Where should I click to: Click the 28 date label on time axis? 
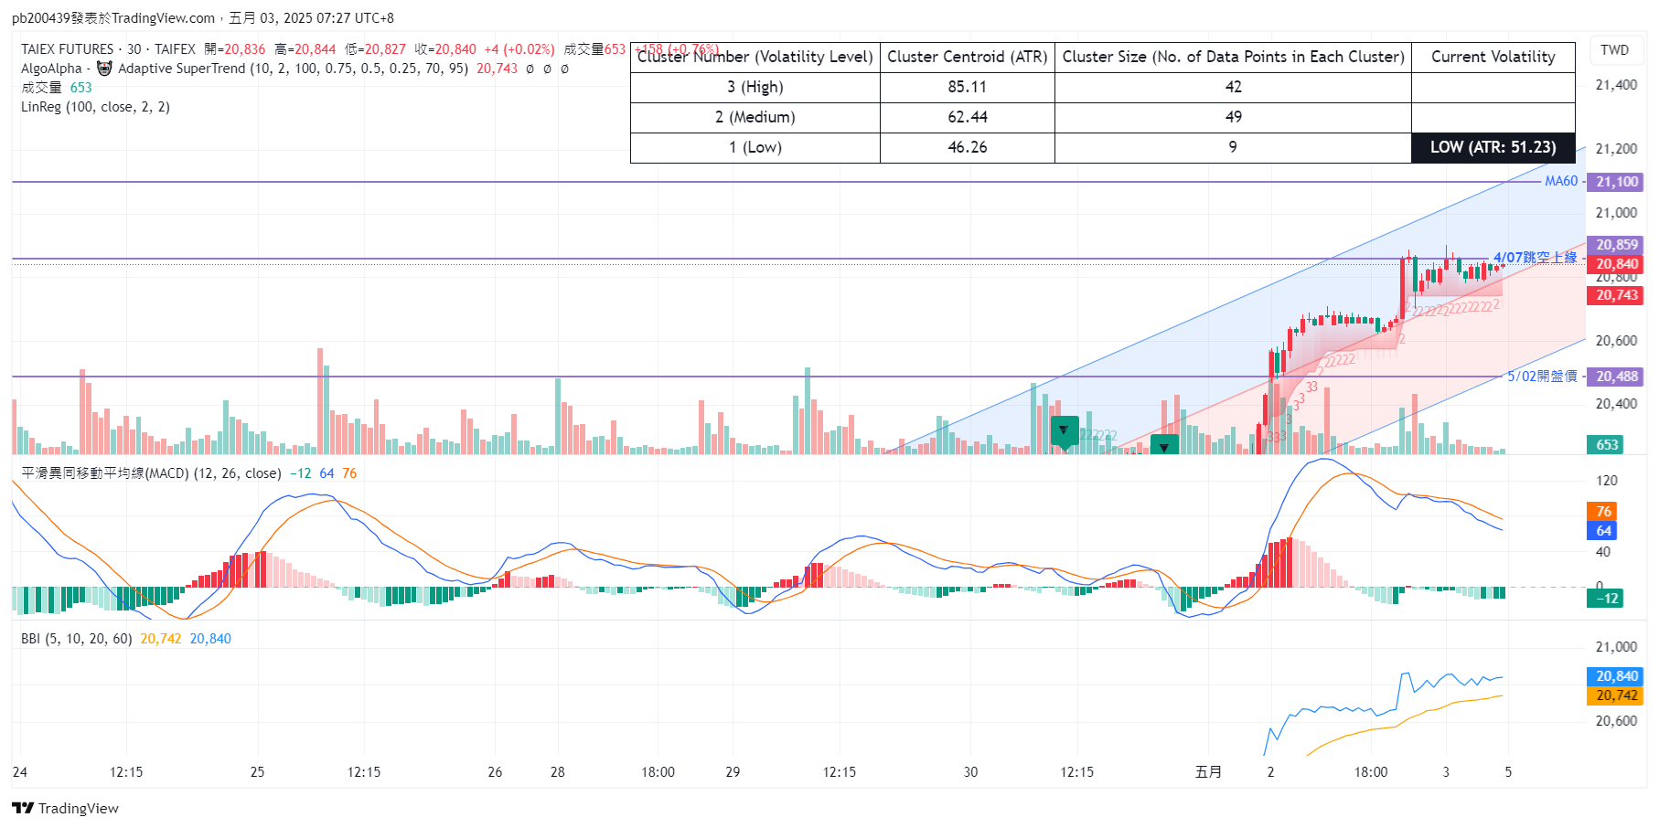pyautogui.click(x=558, y=772)
